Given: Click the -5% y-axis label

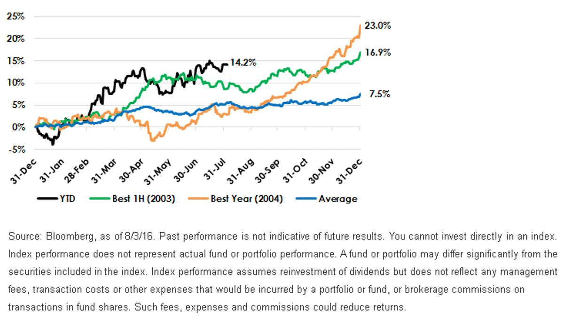Looking at the screenshot, I should point(16,149).
